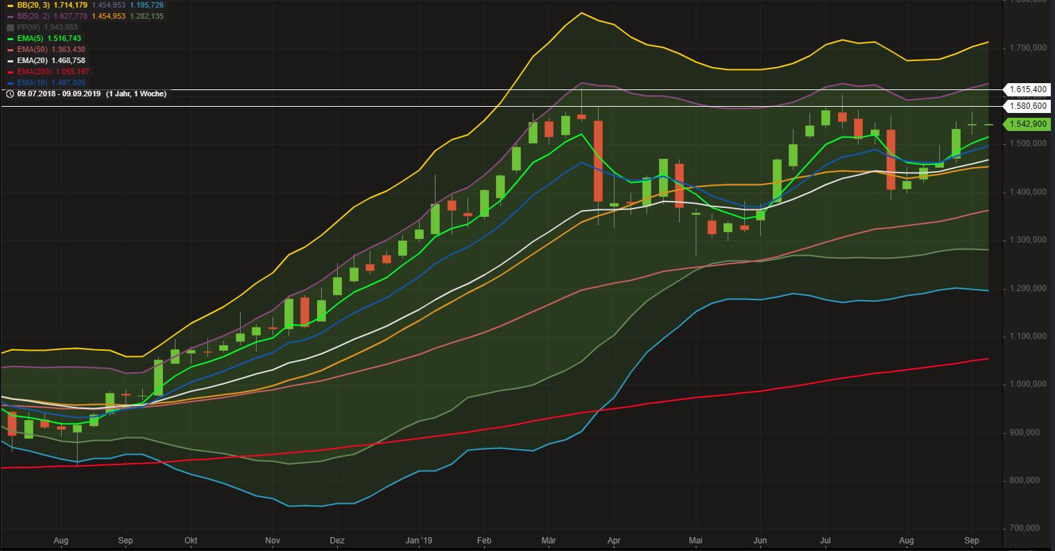Click the Jan '19 axis label
The image size is (1055, 551).
coord(420,540)
